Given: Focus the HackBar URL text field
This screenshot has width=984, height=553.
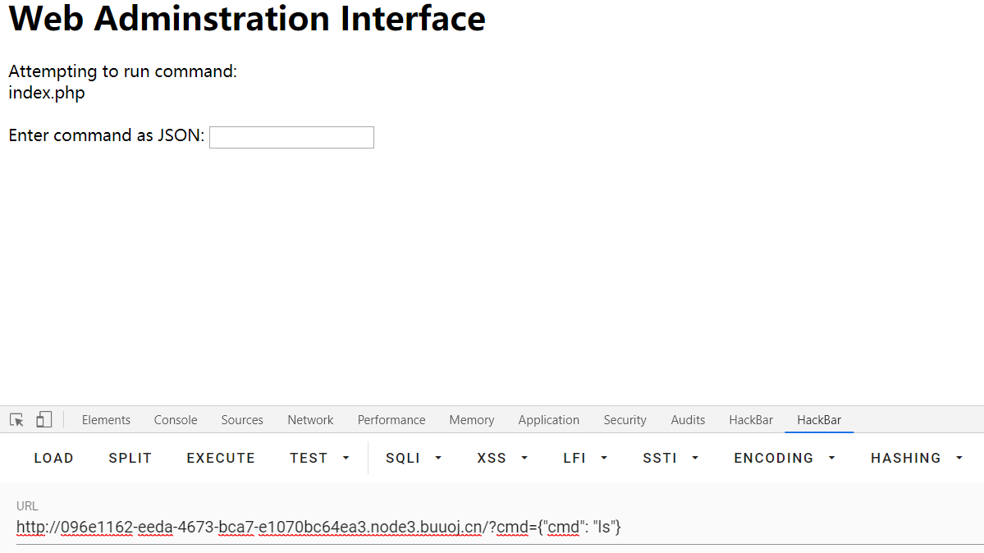Looking at the screenshot, I should coord(500,528).
